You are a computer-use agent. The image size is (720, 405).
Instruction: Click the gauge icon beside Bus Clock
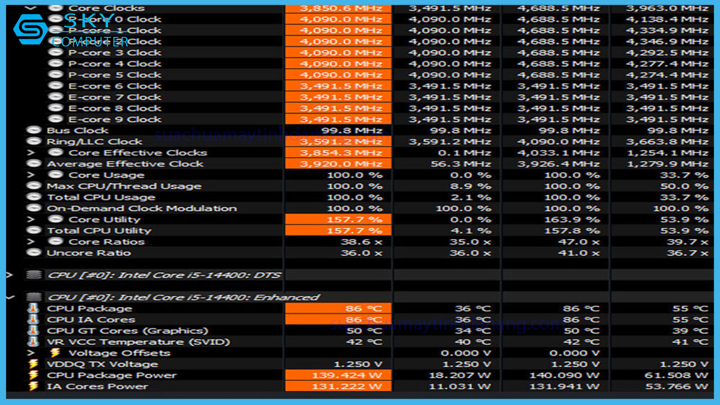coord(34,130)
